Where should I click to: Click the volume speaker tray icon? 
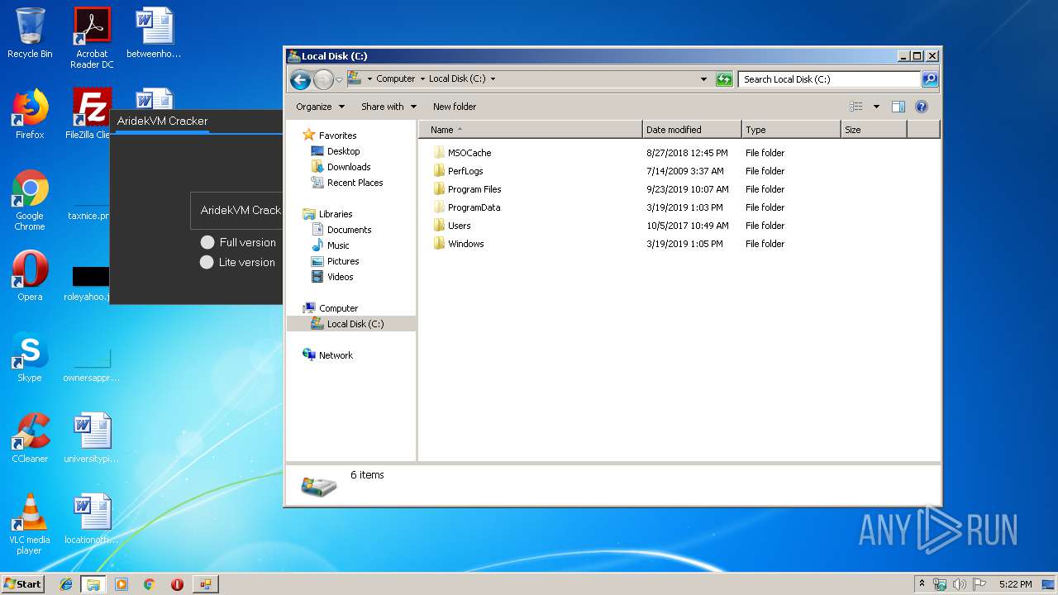click(x=960, y=584)
